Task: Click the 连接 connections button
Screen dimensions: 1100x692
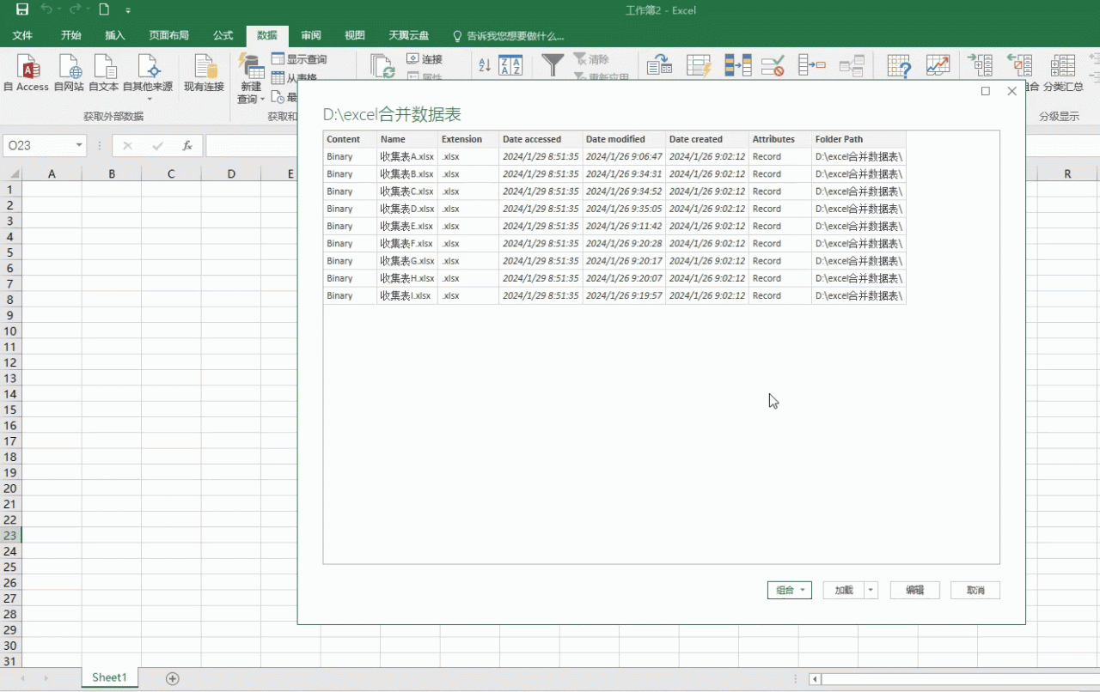Action: pos(425,59)
